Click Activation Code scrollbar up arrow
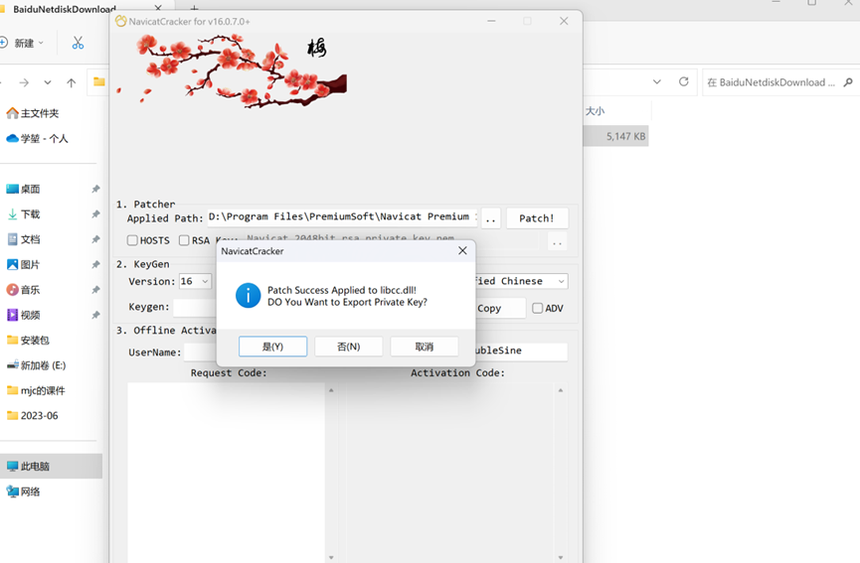860x563 pixels. click(561, 390)
